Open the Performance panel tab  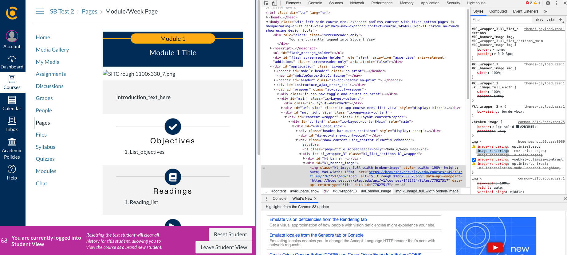coord(382,3)
